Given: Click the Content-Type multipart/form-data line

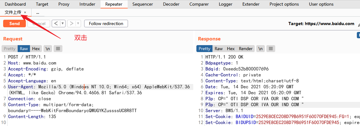Looking at the screenshot, I should 72,108.
